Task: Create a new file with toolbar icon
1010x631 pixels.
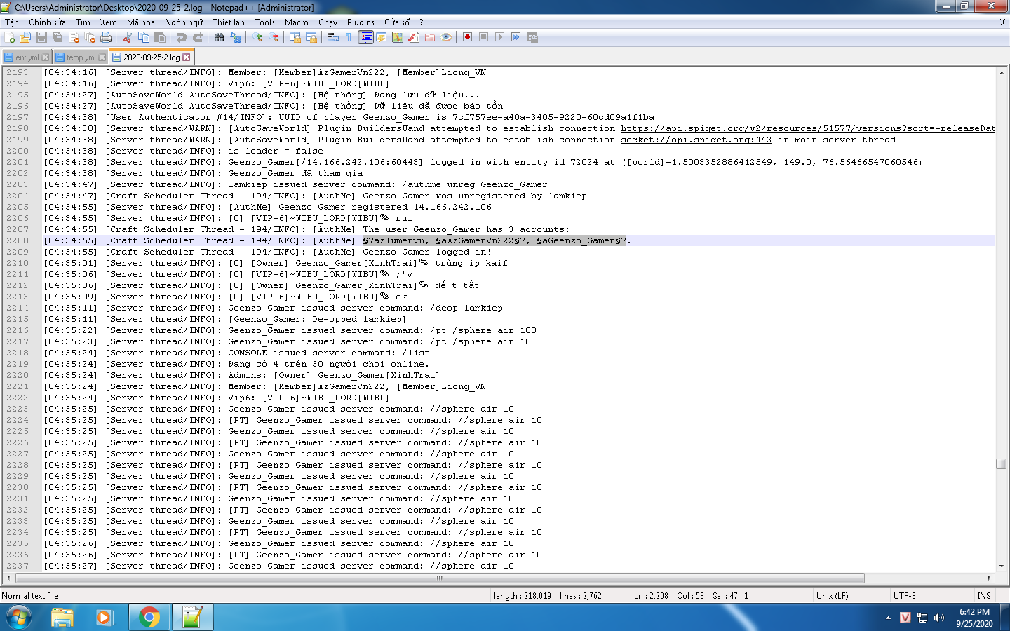Action: point(10,37)
